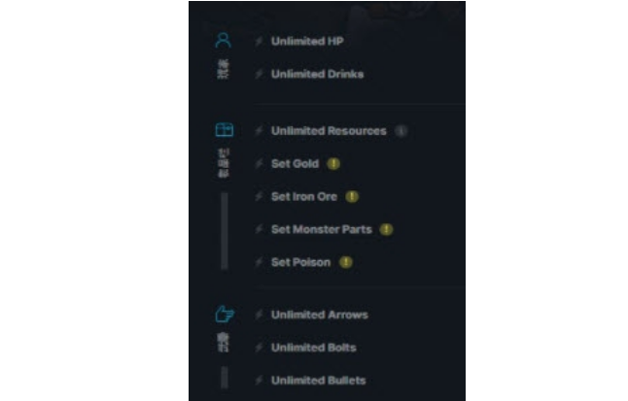Click the lightning bolt next to Unlimited Drinks
The image size is (628, 401).
pos(259,75)
